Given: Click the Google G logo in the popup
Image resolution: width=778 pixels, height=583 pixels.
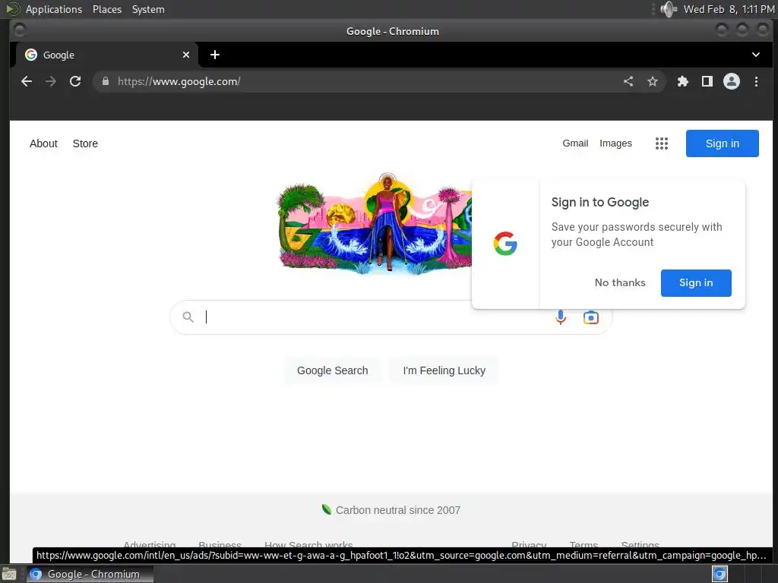Looking at the screenshot, I should [505, 244].
